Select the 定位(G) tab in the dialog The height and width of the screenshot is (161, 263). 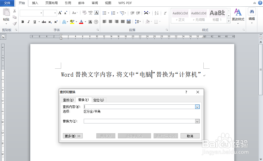click(99, 100)
